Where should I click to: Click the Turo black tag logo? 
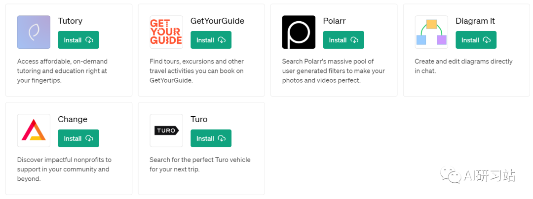point(166,131)
